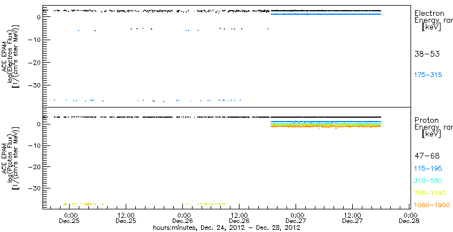Click the 0:00 Dec.25 time axis label

(x=69, y=218)
